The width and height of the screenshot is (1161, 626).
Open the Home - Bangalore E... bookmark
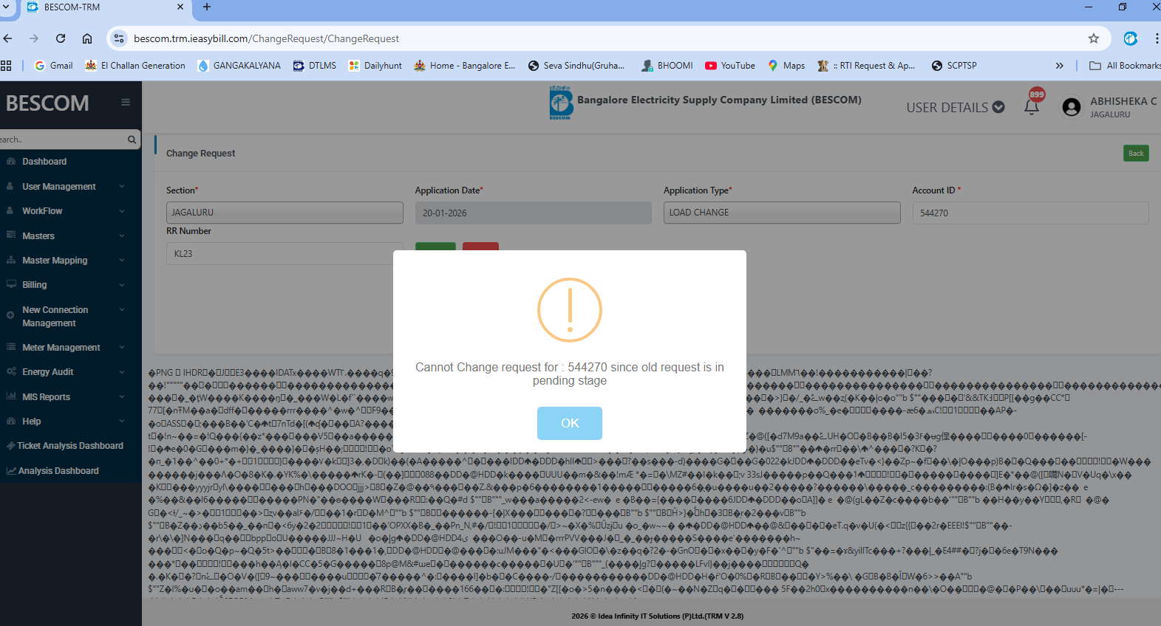[465, 66]
